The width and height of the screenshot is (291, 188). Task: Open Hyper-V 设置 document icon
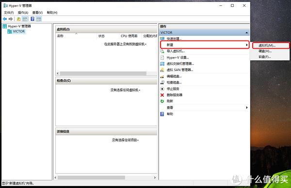[x=162, y=58]
